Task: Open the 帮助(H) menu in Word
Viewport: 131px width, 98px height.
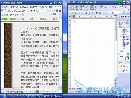Action: (94, 9)
